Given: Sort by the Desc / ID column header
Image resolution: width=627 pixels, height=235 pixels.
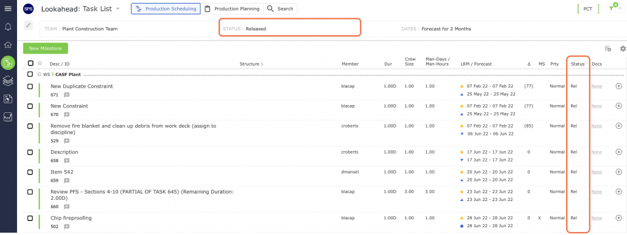Looking at the screenshot, I should click(x=60, y=64).
